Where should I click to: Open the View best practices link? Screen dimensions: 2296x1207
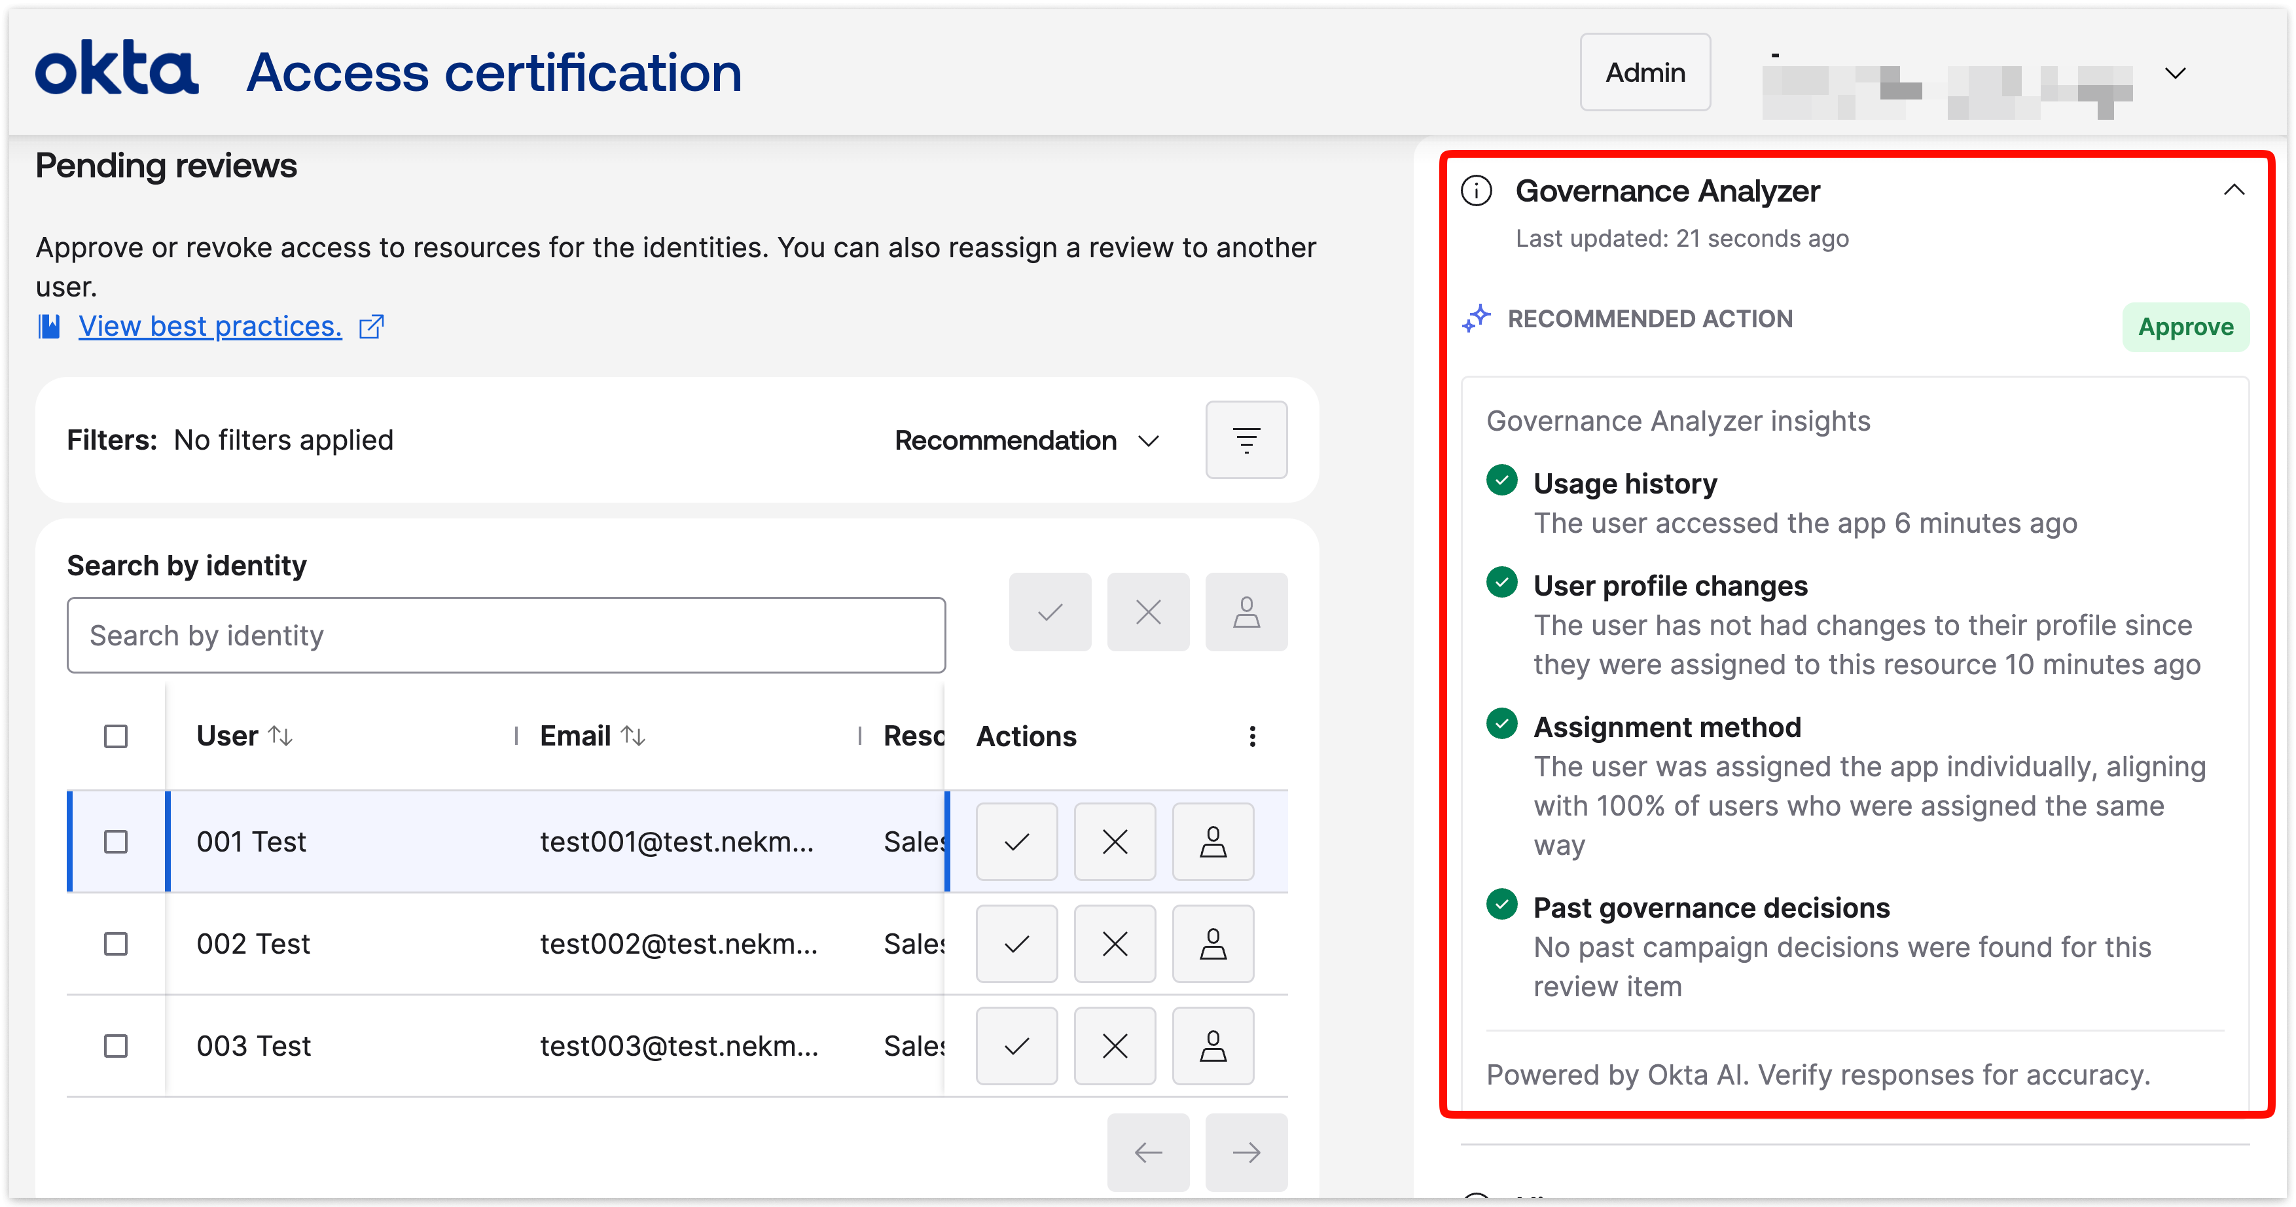click(210, 326)
